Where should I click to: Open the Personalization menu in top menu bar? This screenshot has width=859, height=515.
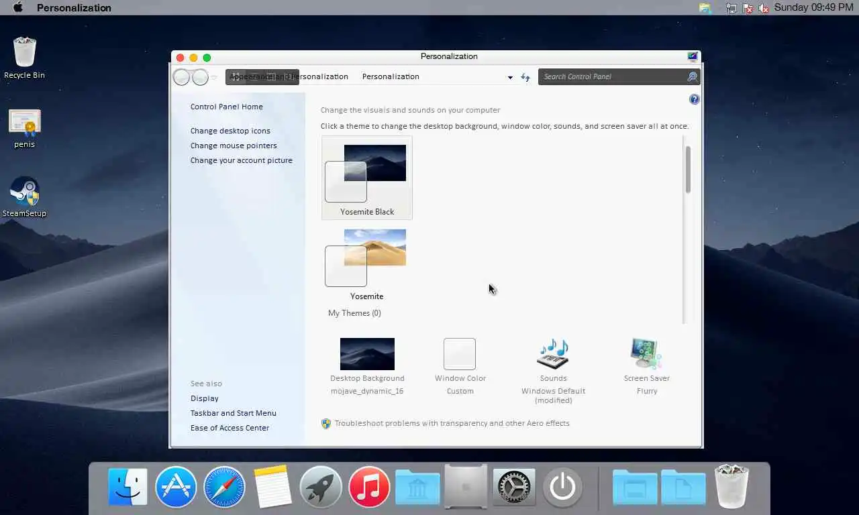(74, 8)
